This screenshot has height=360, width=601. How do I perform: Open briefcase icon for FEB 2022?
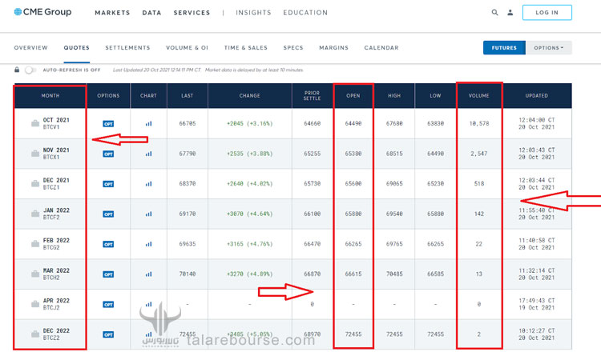point(35,244)
